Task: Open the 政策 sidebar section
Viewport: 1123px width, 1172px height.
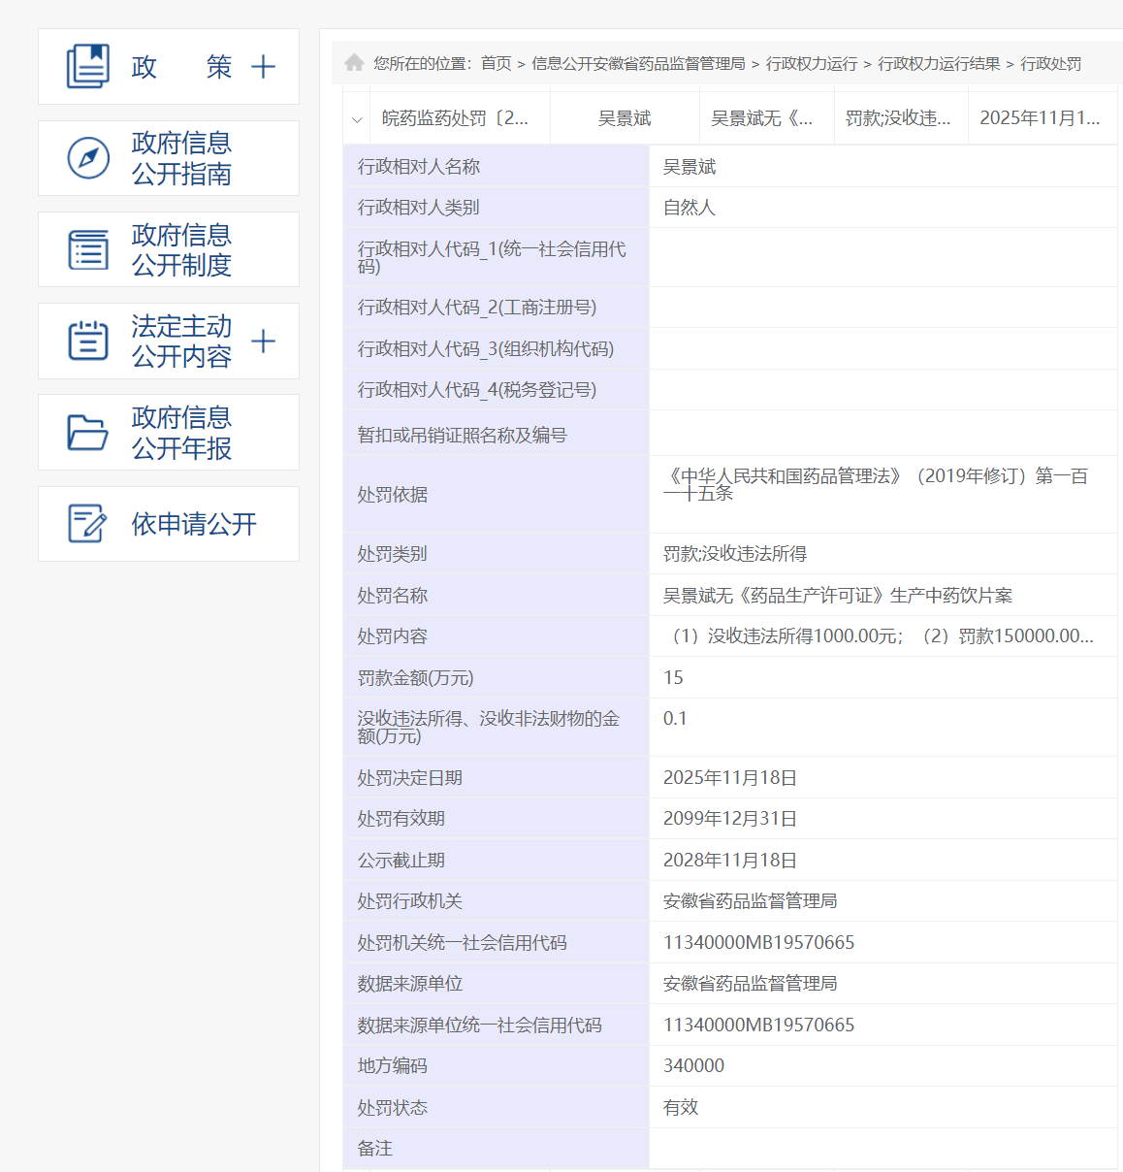Action: pos(169,67)
